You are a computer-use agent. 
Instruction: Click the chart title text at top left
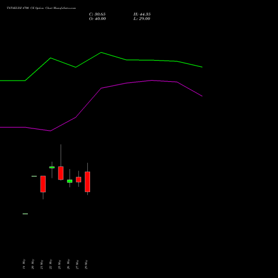[41, 8]
